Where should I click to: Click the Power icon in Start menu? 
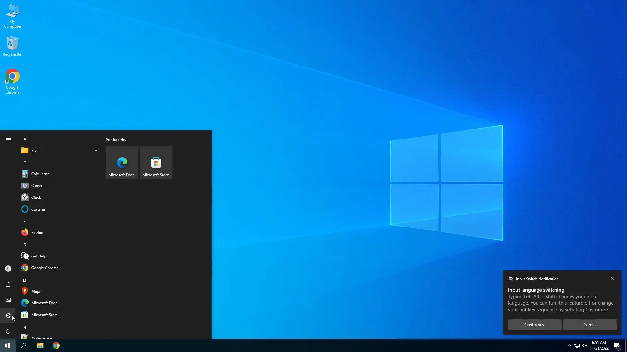click(8, 331)
